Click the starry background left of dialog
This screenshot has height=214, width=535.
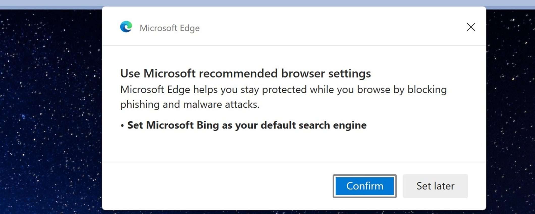(x=50, y=114)
